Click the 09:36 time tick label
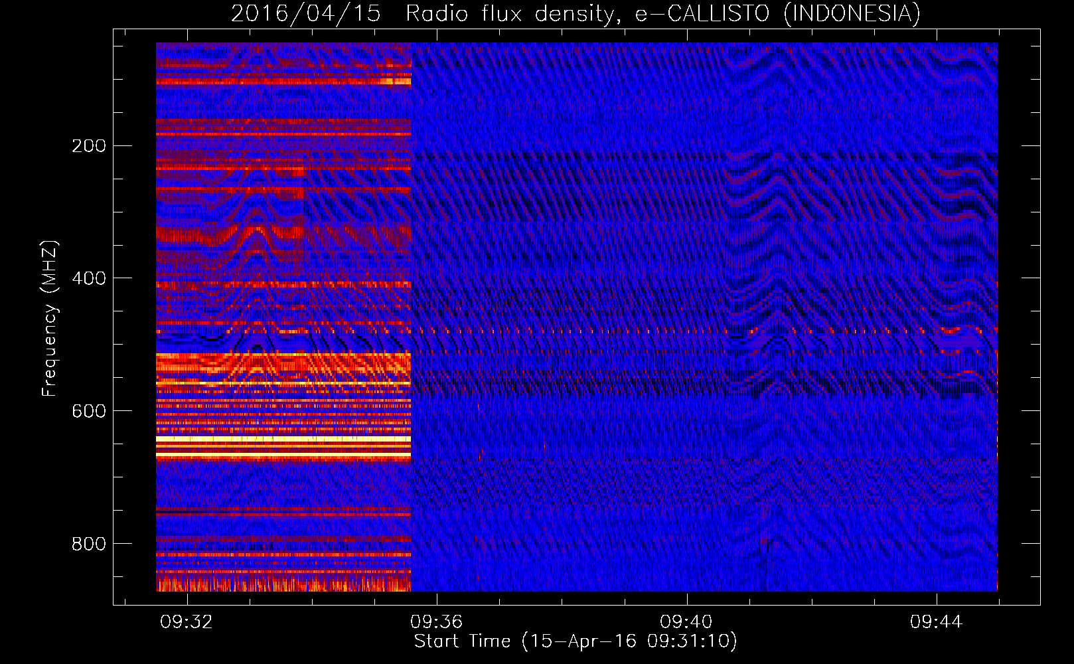 coord(436,622)
